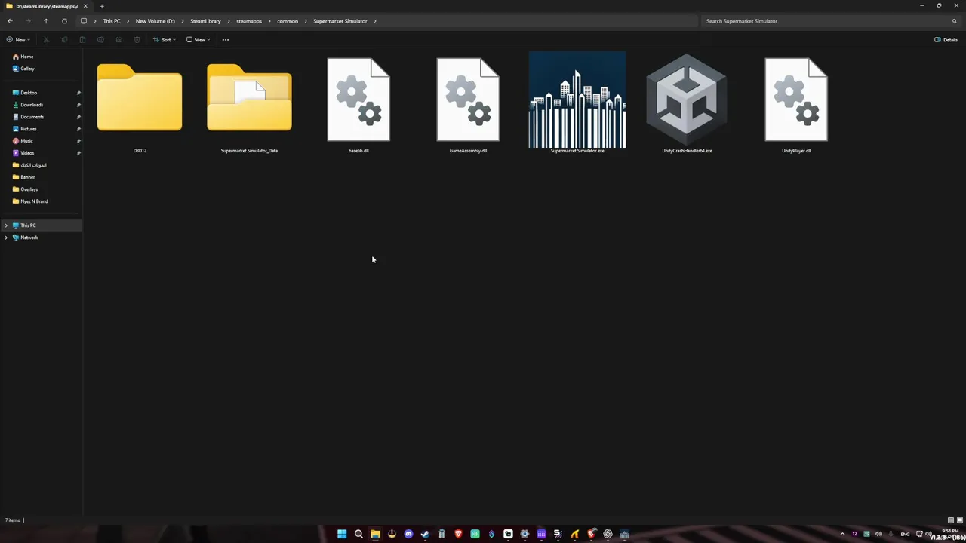Select the Supermarket Simulator.exe icon
This screenshot has height=543, width=966.
[577, 100]
